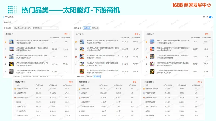Screen dimensions: 216x121
Task: Click first product thumbnail in 热搜榜
Action: point(82,42)
